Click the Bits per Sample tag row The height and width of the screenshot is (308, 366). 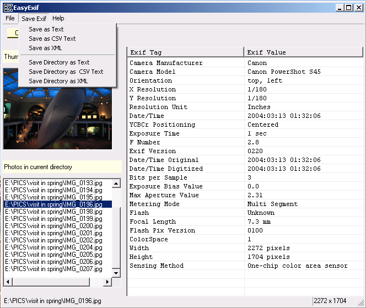pos(186,177)
